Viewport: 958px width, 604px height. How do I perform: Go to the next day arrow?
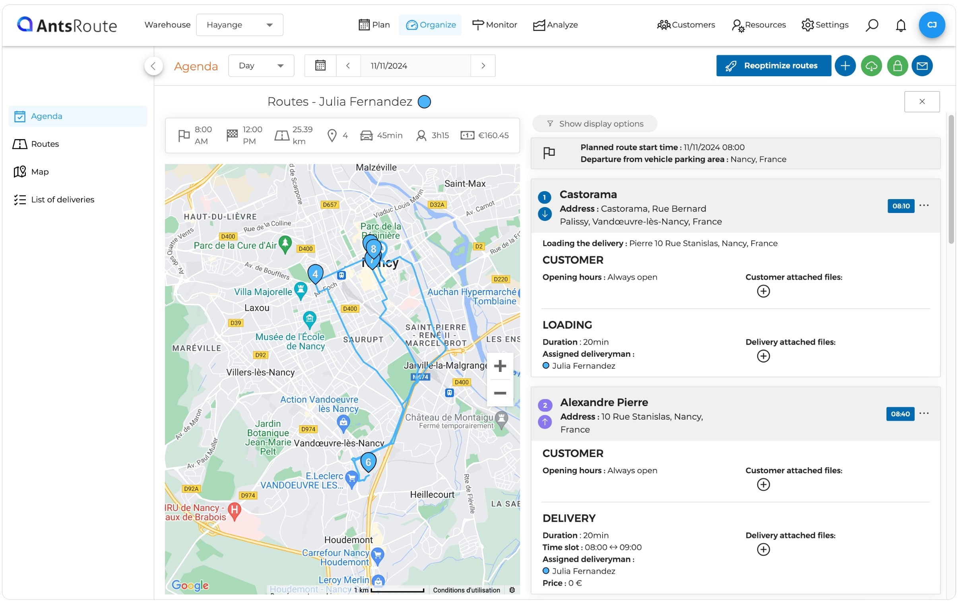[x=483, y=66]
